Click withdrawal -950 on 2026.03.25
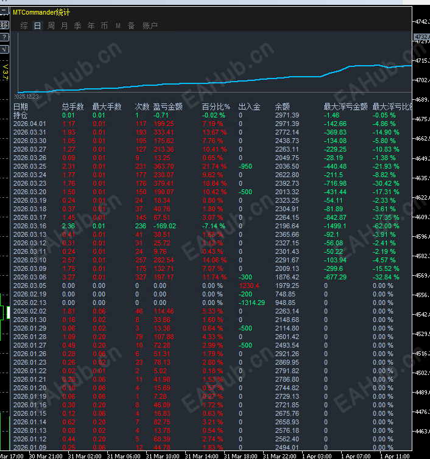Viewport: 430px width, 459px height. pos(245,166)
